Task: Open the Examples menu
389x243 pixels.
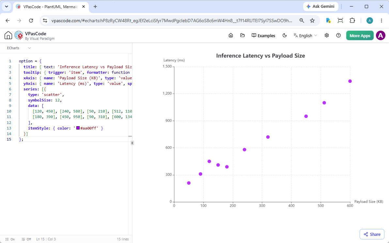Action: [x=263, y=36]
